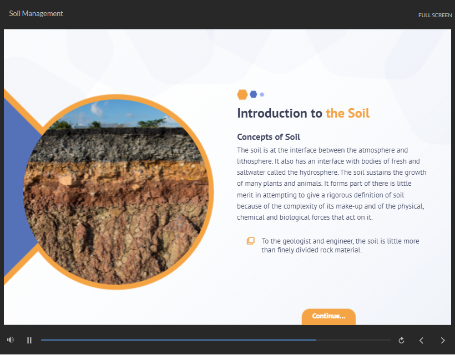Replay the slide with the reload icon

point(401,340)
